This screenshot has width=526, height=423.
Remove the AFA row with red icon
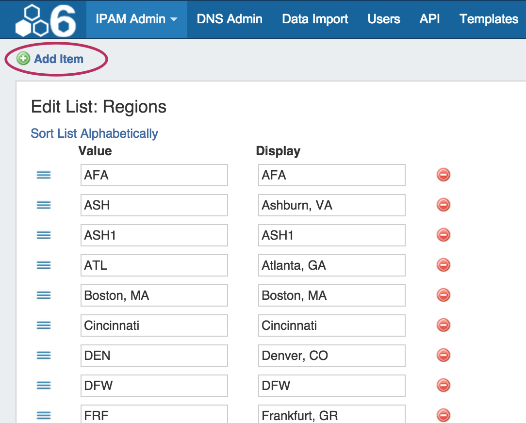443,175
